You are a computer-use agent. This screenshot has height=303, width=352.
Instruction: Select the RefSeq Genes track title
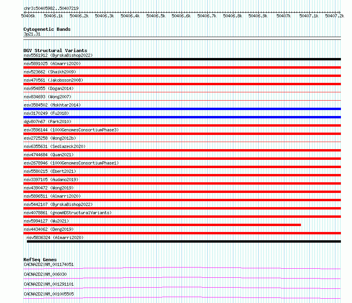40,260
